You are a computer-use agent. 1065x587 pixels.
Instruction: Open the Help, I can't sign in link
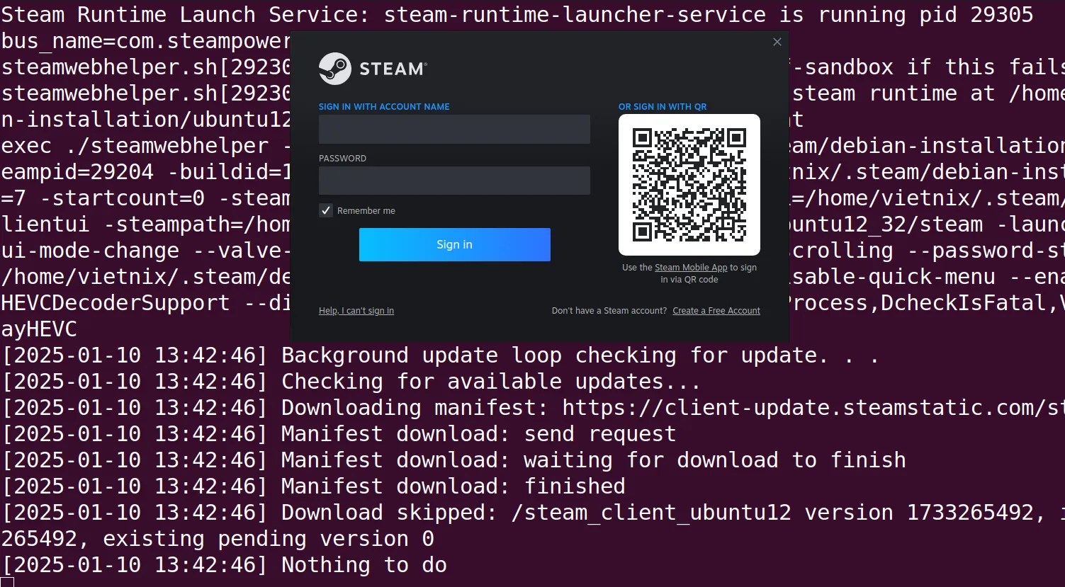356,311
